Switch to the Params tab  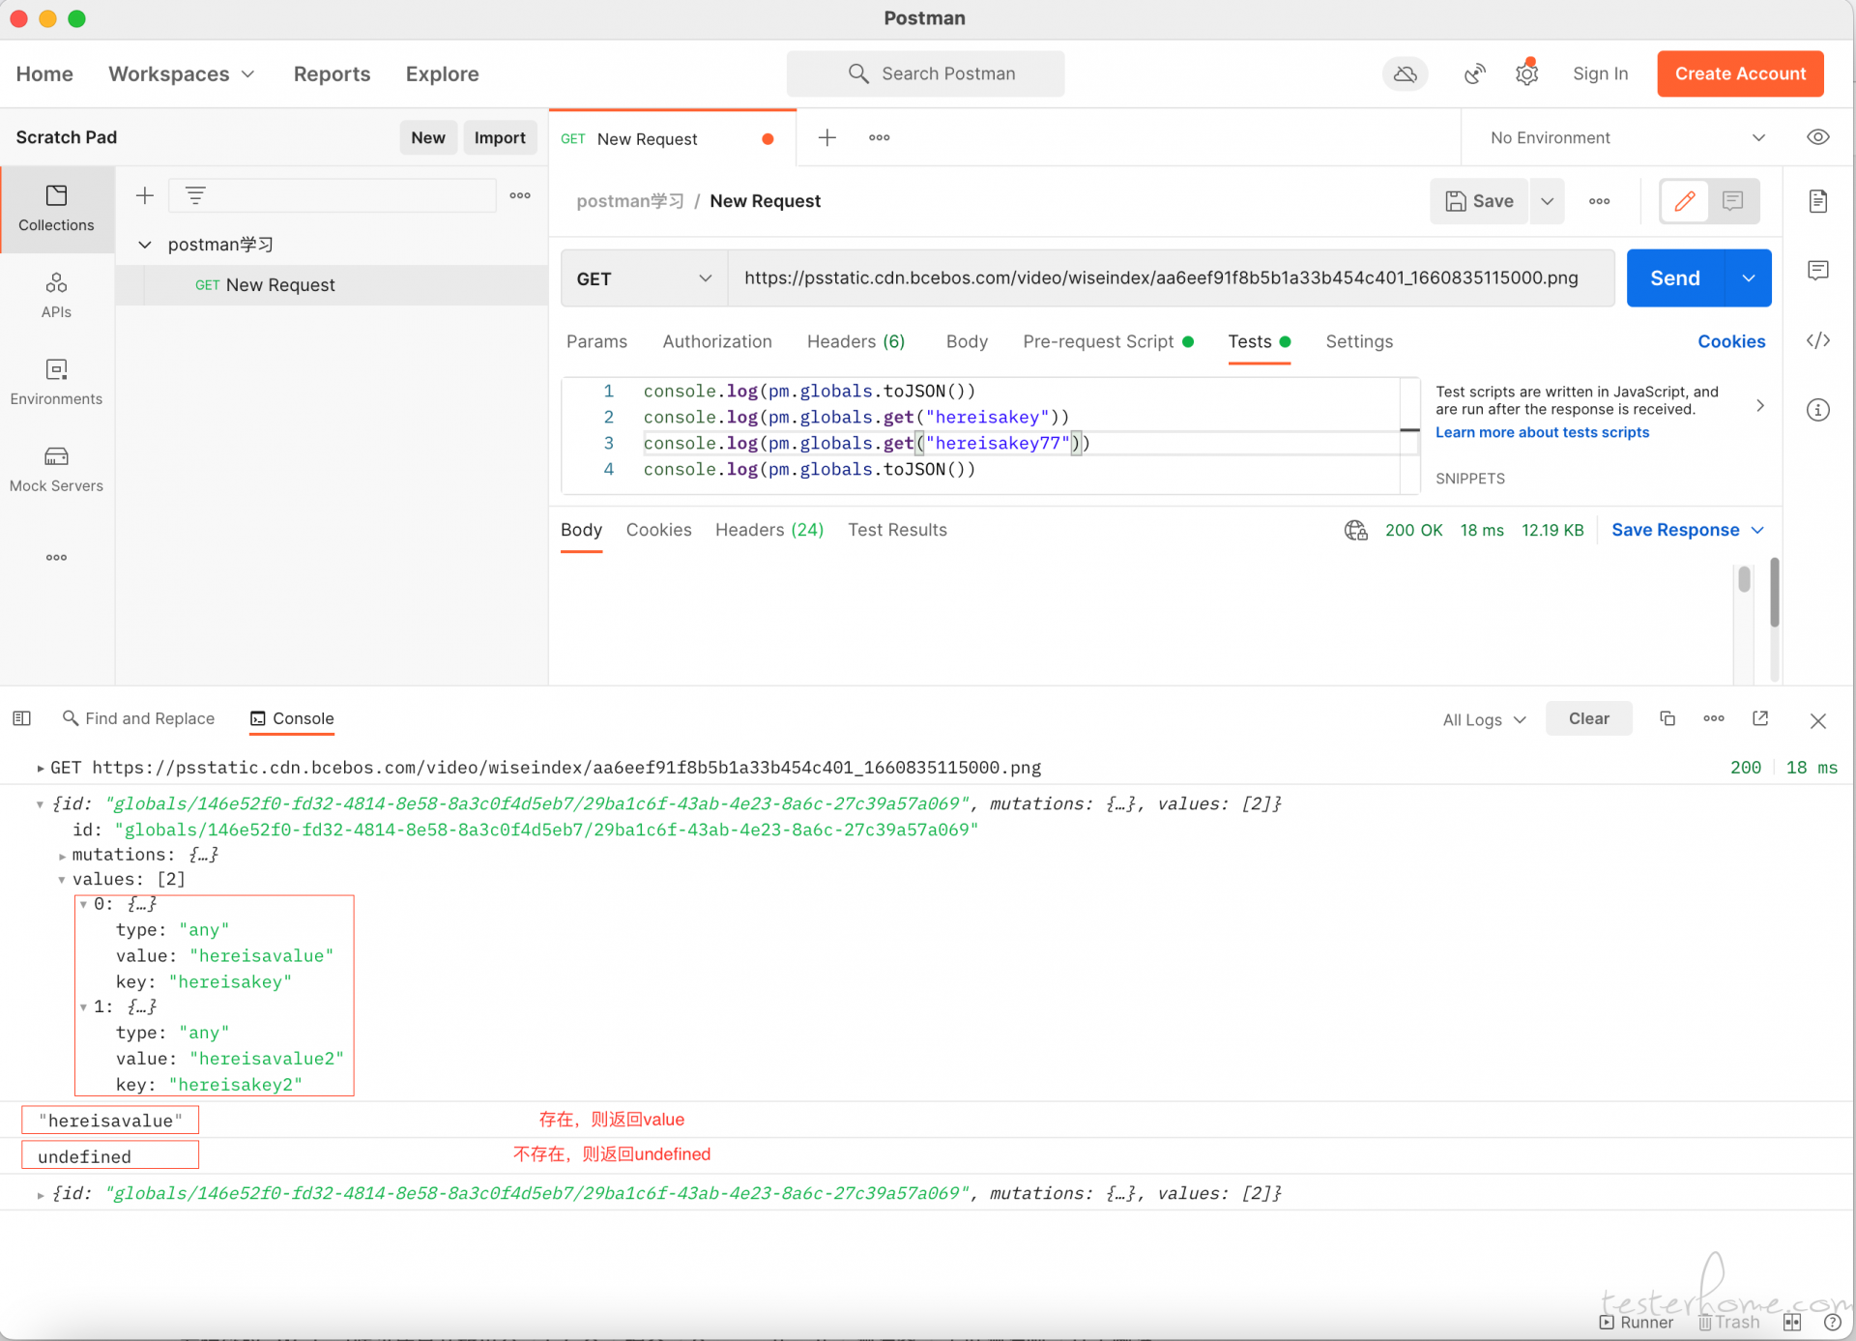click(x=596, y=341)
